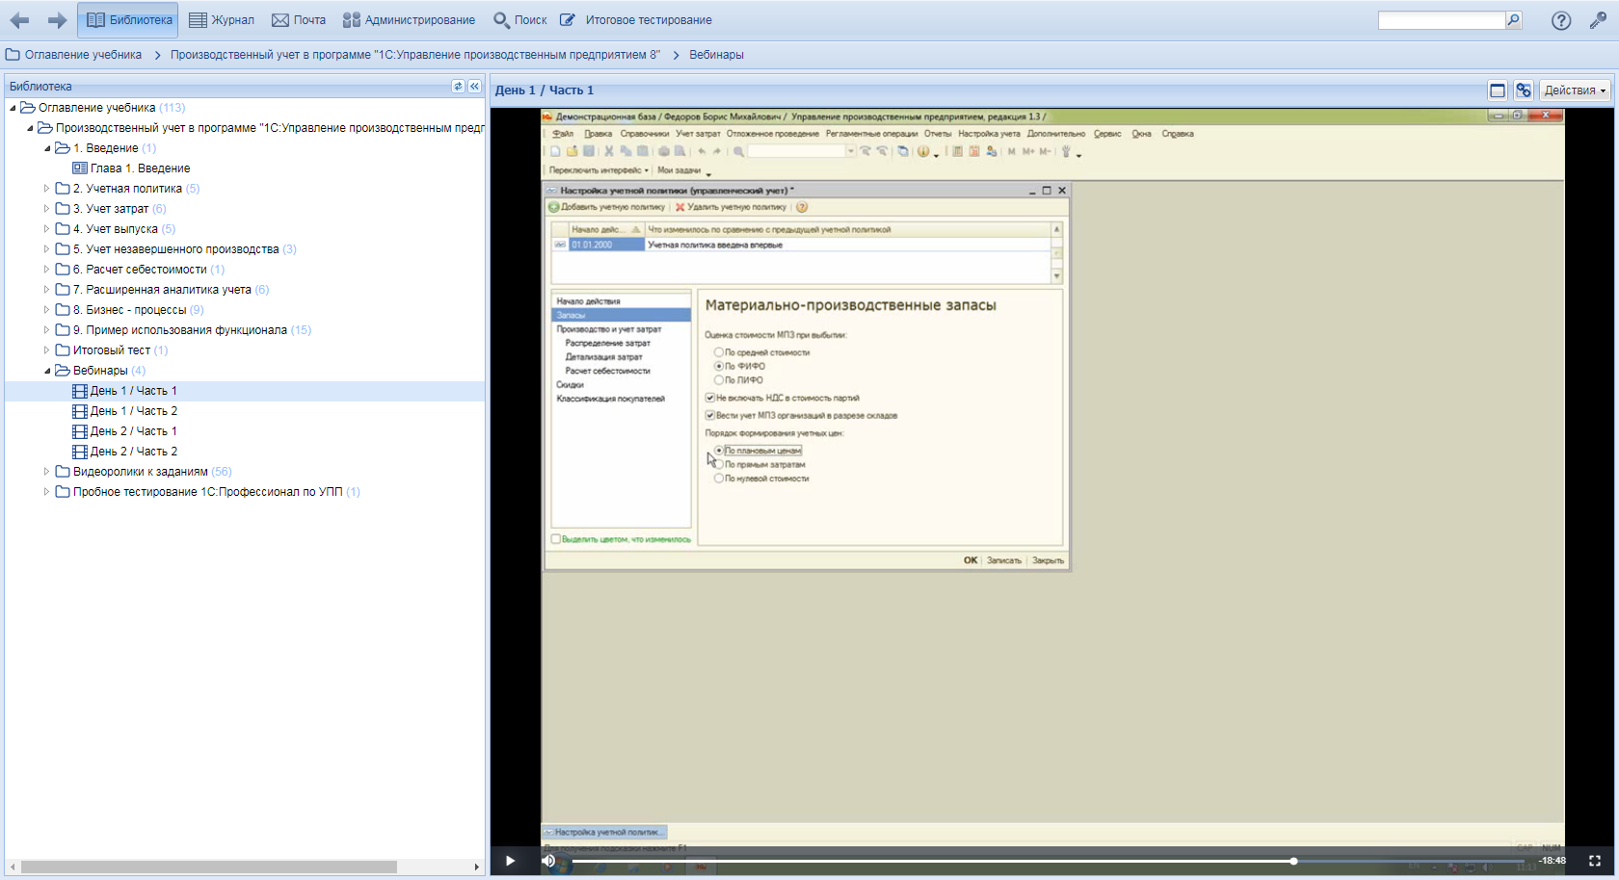1619x880 pixels.
Task: Expand the '2. Учетная политика' folder
Action: coord(46,189)
